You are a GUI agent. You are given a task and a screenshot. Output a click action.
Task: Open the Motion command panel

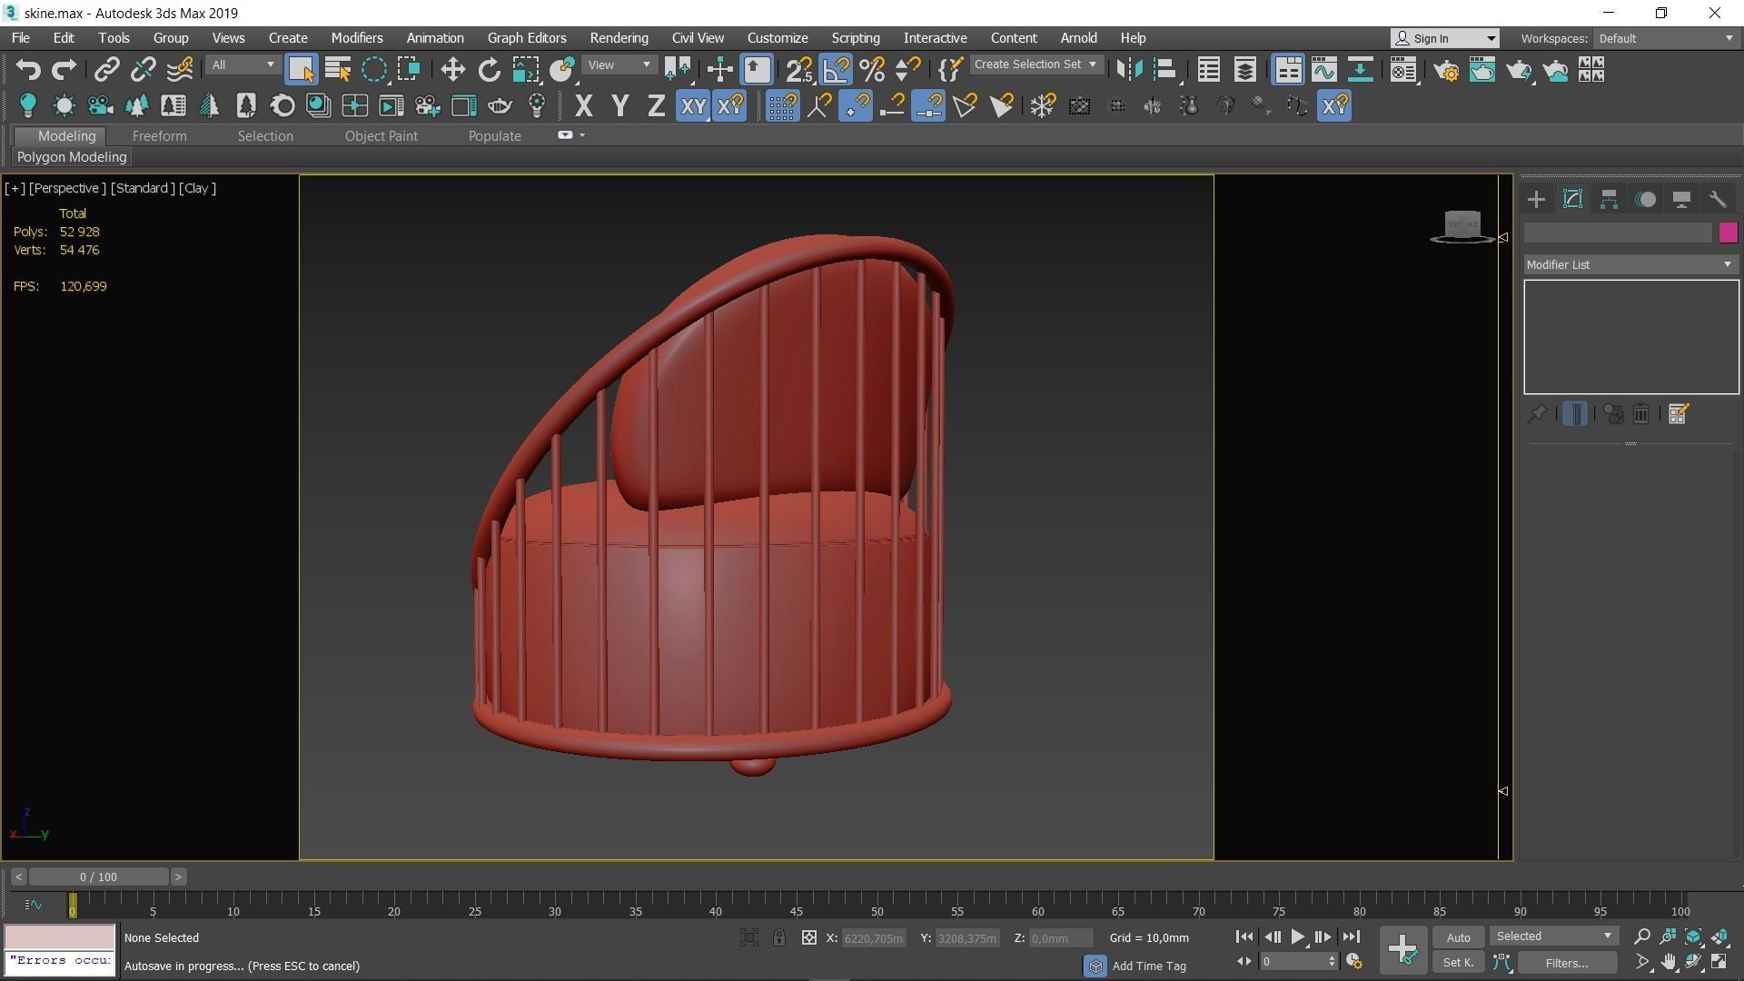1645,200
